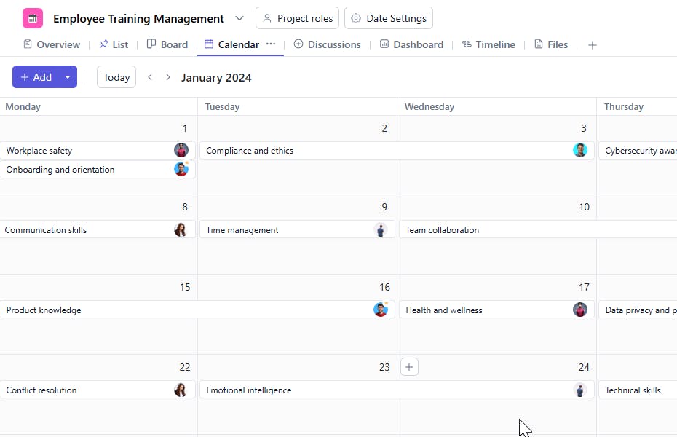Click the pink project calendar icon
Image resolution: width=677 pixels, height=437 pixels.
click(x=33, y=18)
